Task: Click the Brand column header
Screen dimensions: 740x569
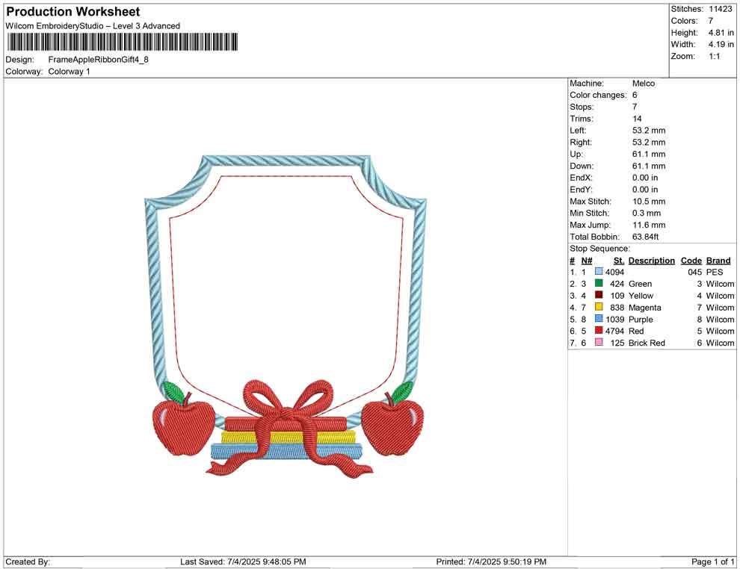Action: (718, 261)
